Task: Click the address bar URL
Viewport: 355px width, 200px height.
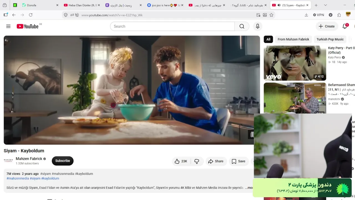Action: [x=112, y=15]
